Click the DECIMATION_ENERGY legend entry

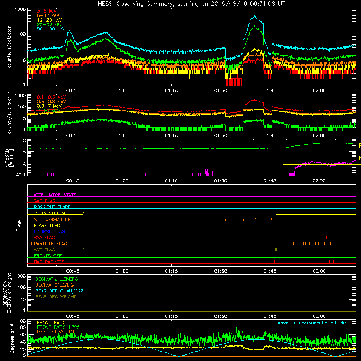(x=58, y=279)
